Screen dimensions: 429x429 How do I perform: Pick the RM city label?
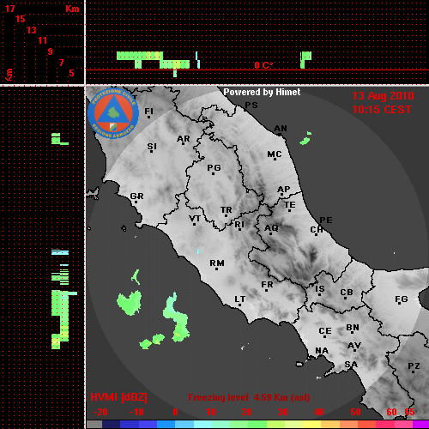pos(217,263)
